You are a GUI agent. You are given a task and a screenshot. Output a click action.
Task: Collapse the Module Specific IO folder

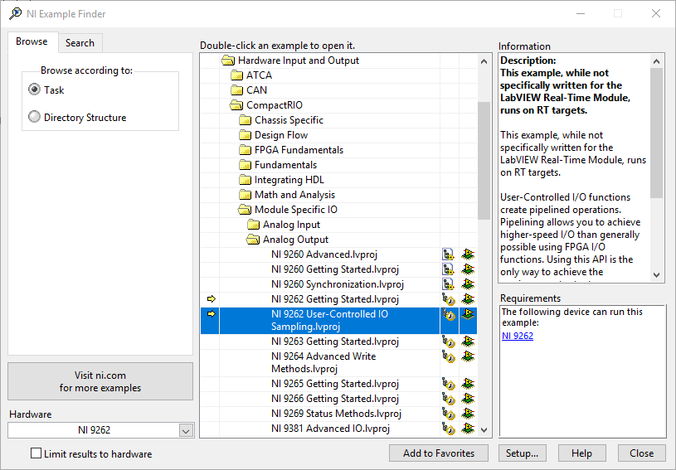tap(245, 210)
